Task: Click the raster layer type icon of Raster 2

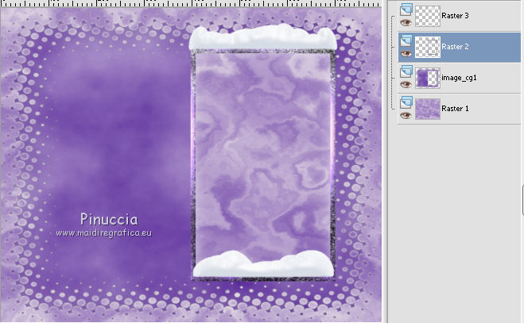Action: coord(406,40)
